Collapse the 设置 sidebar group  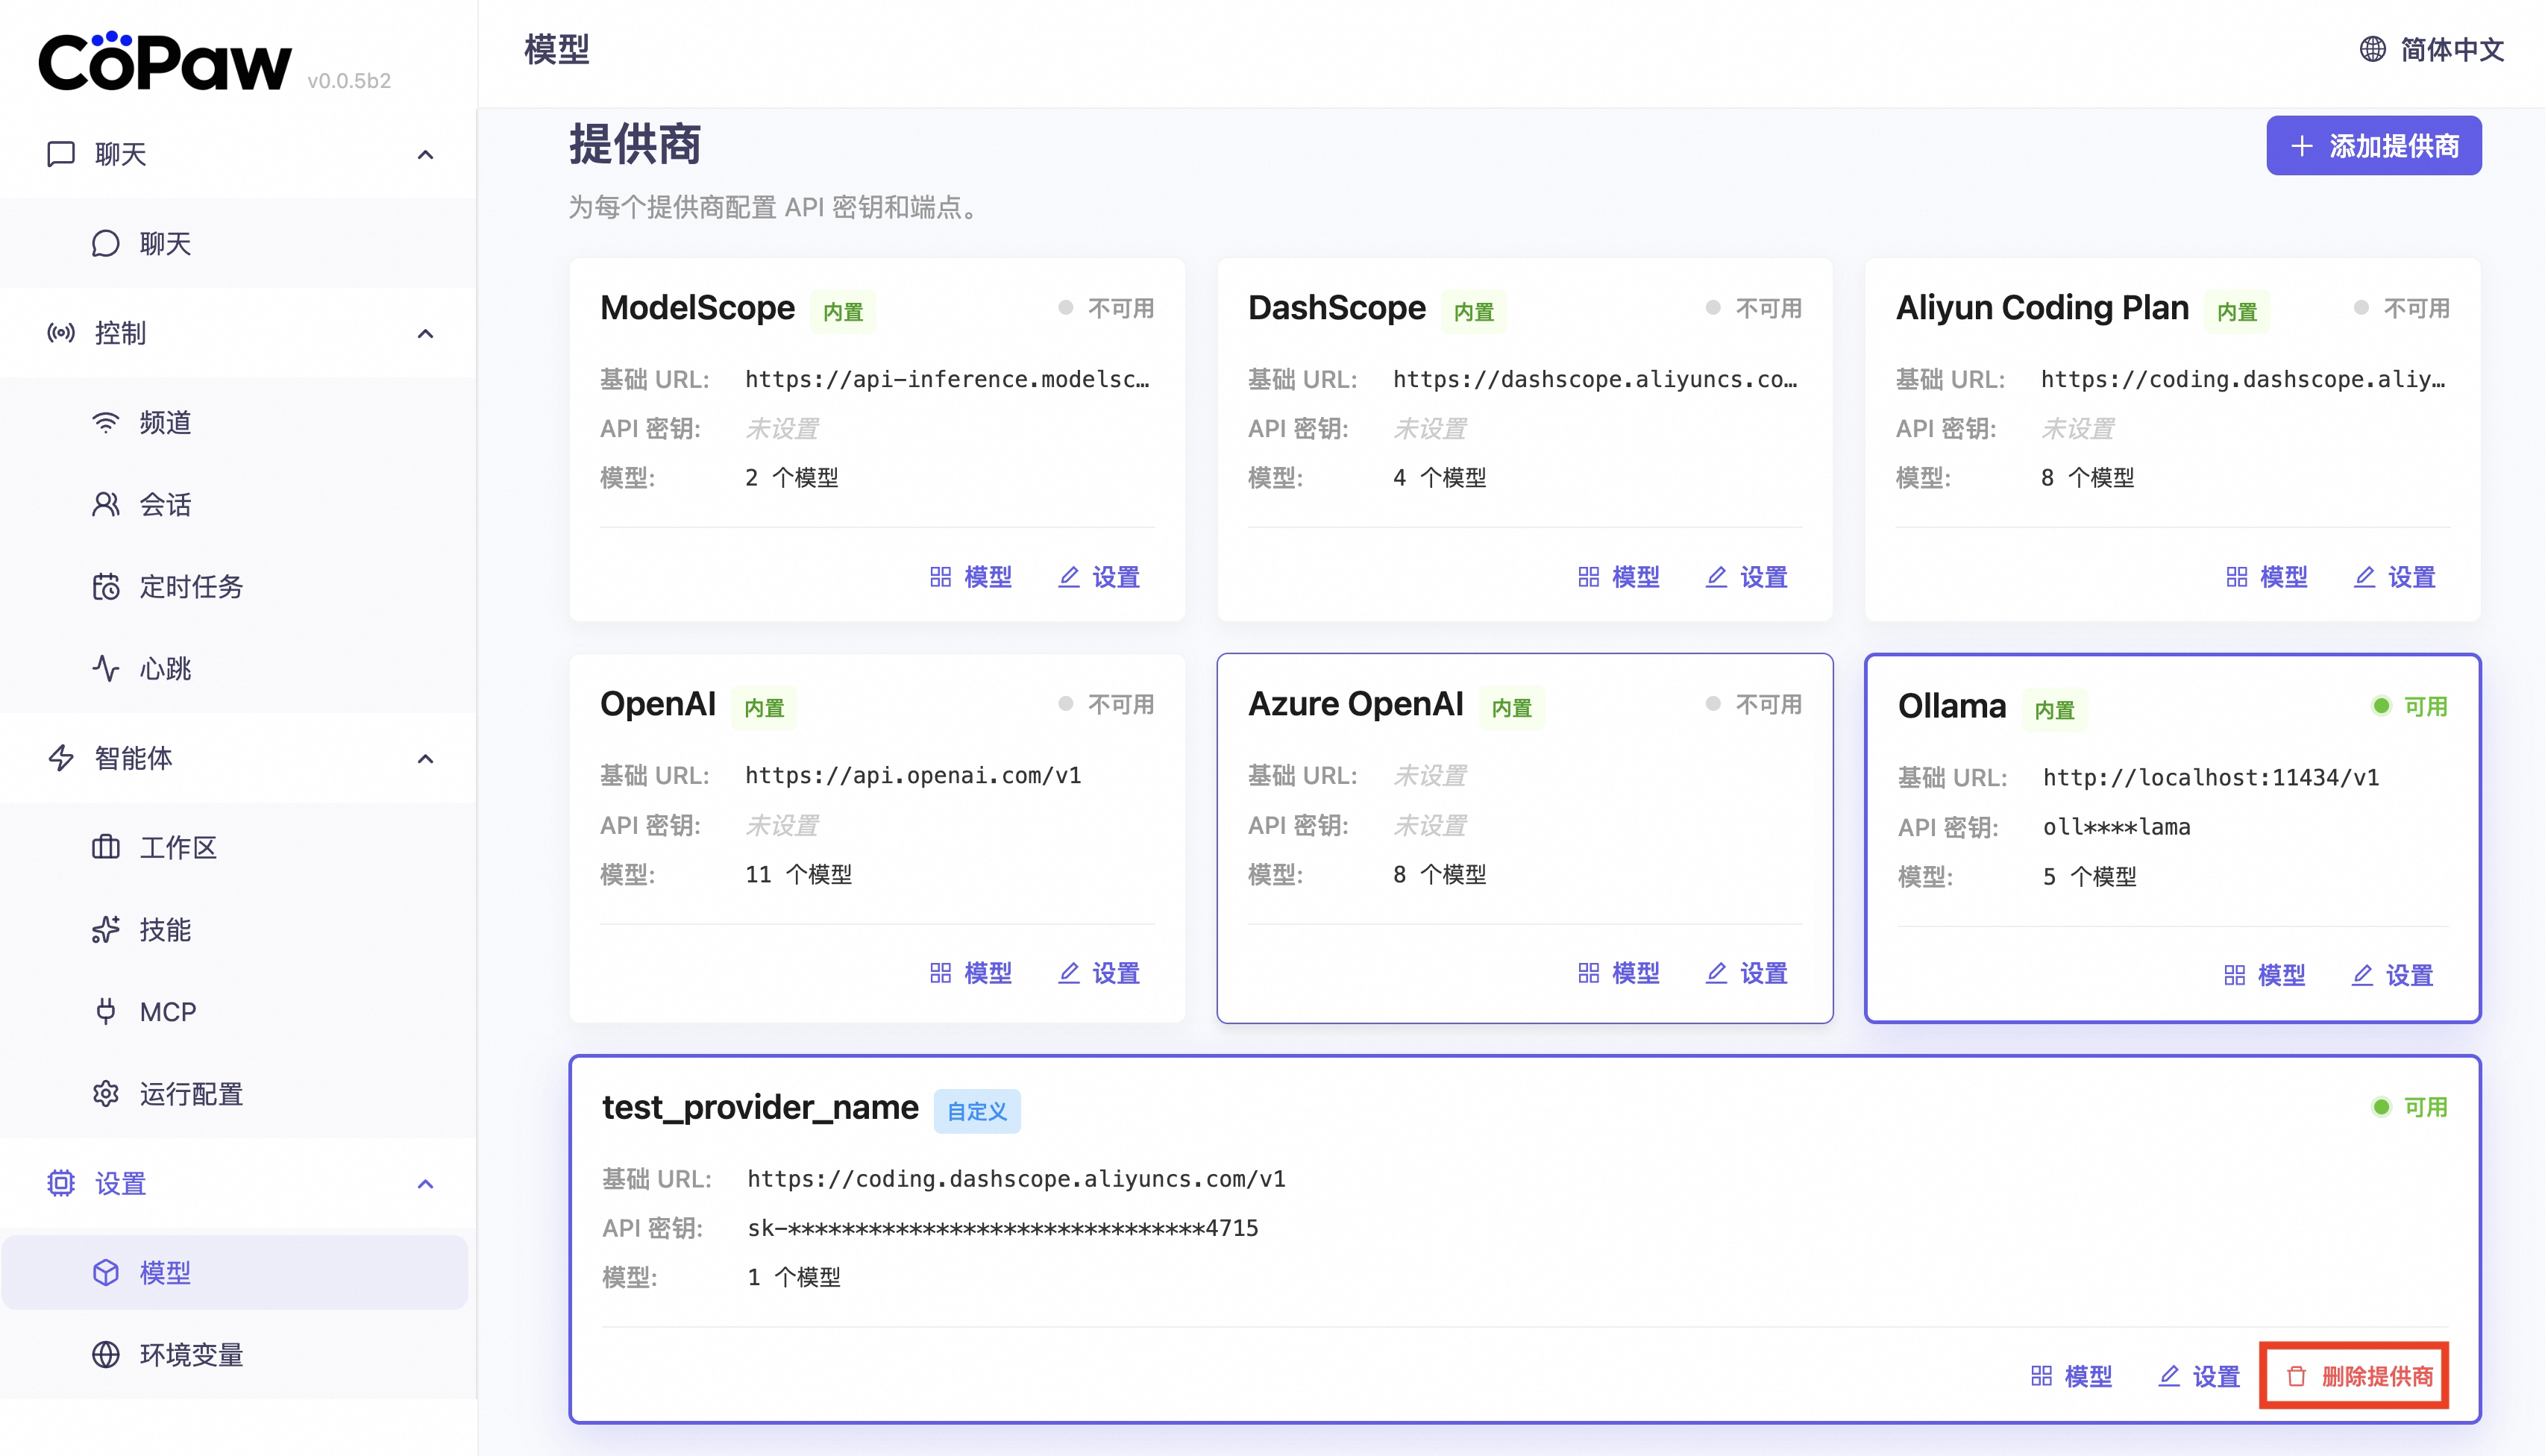click(425, 1183)
